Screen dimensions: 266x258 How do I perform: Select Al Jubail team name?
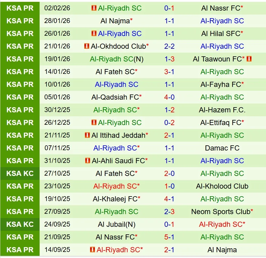pos(112,224)
